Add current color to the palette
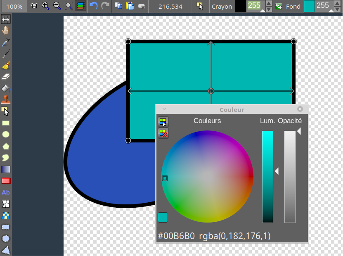Screen dimensions: 343x256 point(163,122)
